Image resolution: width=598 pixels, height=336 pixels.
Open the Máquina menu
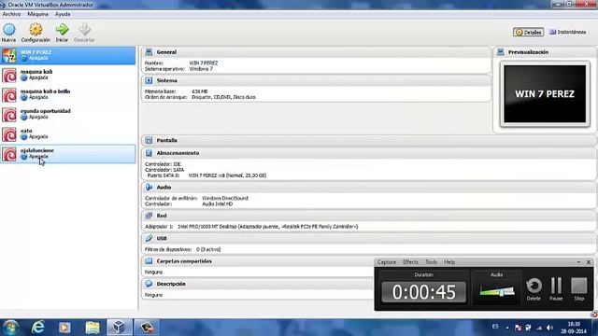pyautogui.click(x=37, y=14)
